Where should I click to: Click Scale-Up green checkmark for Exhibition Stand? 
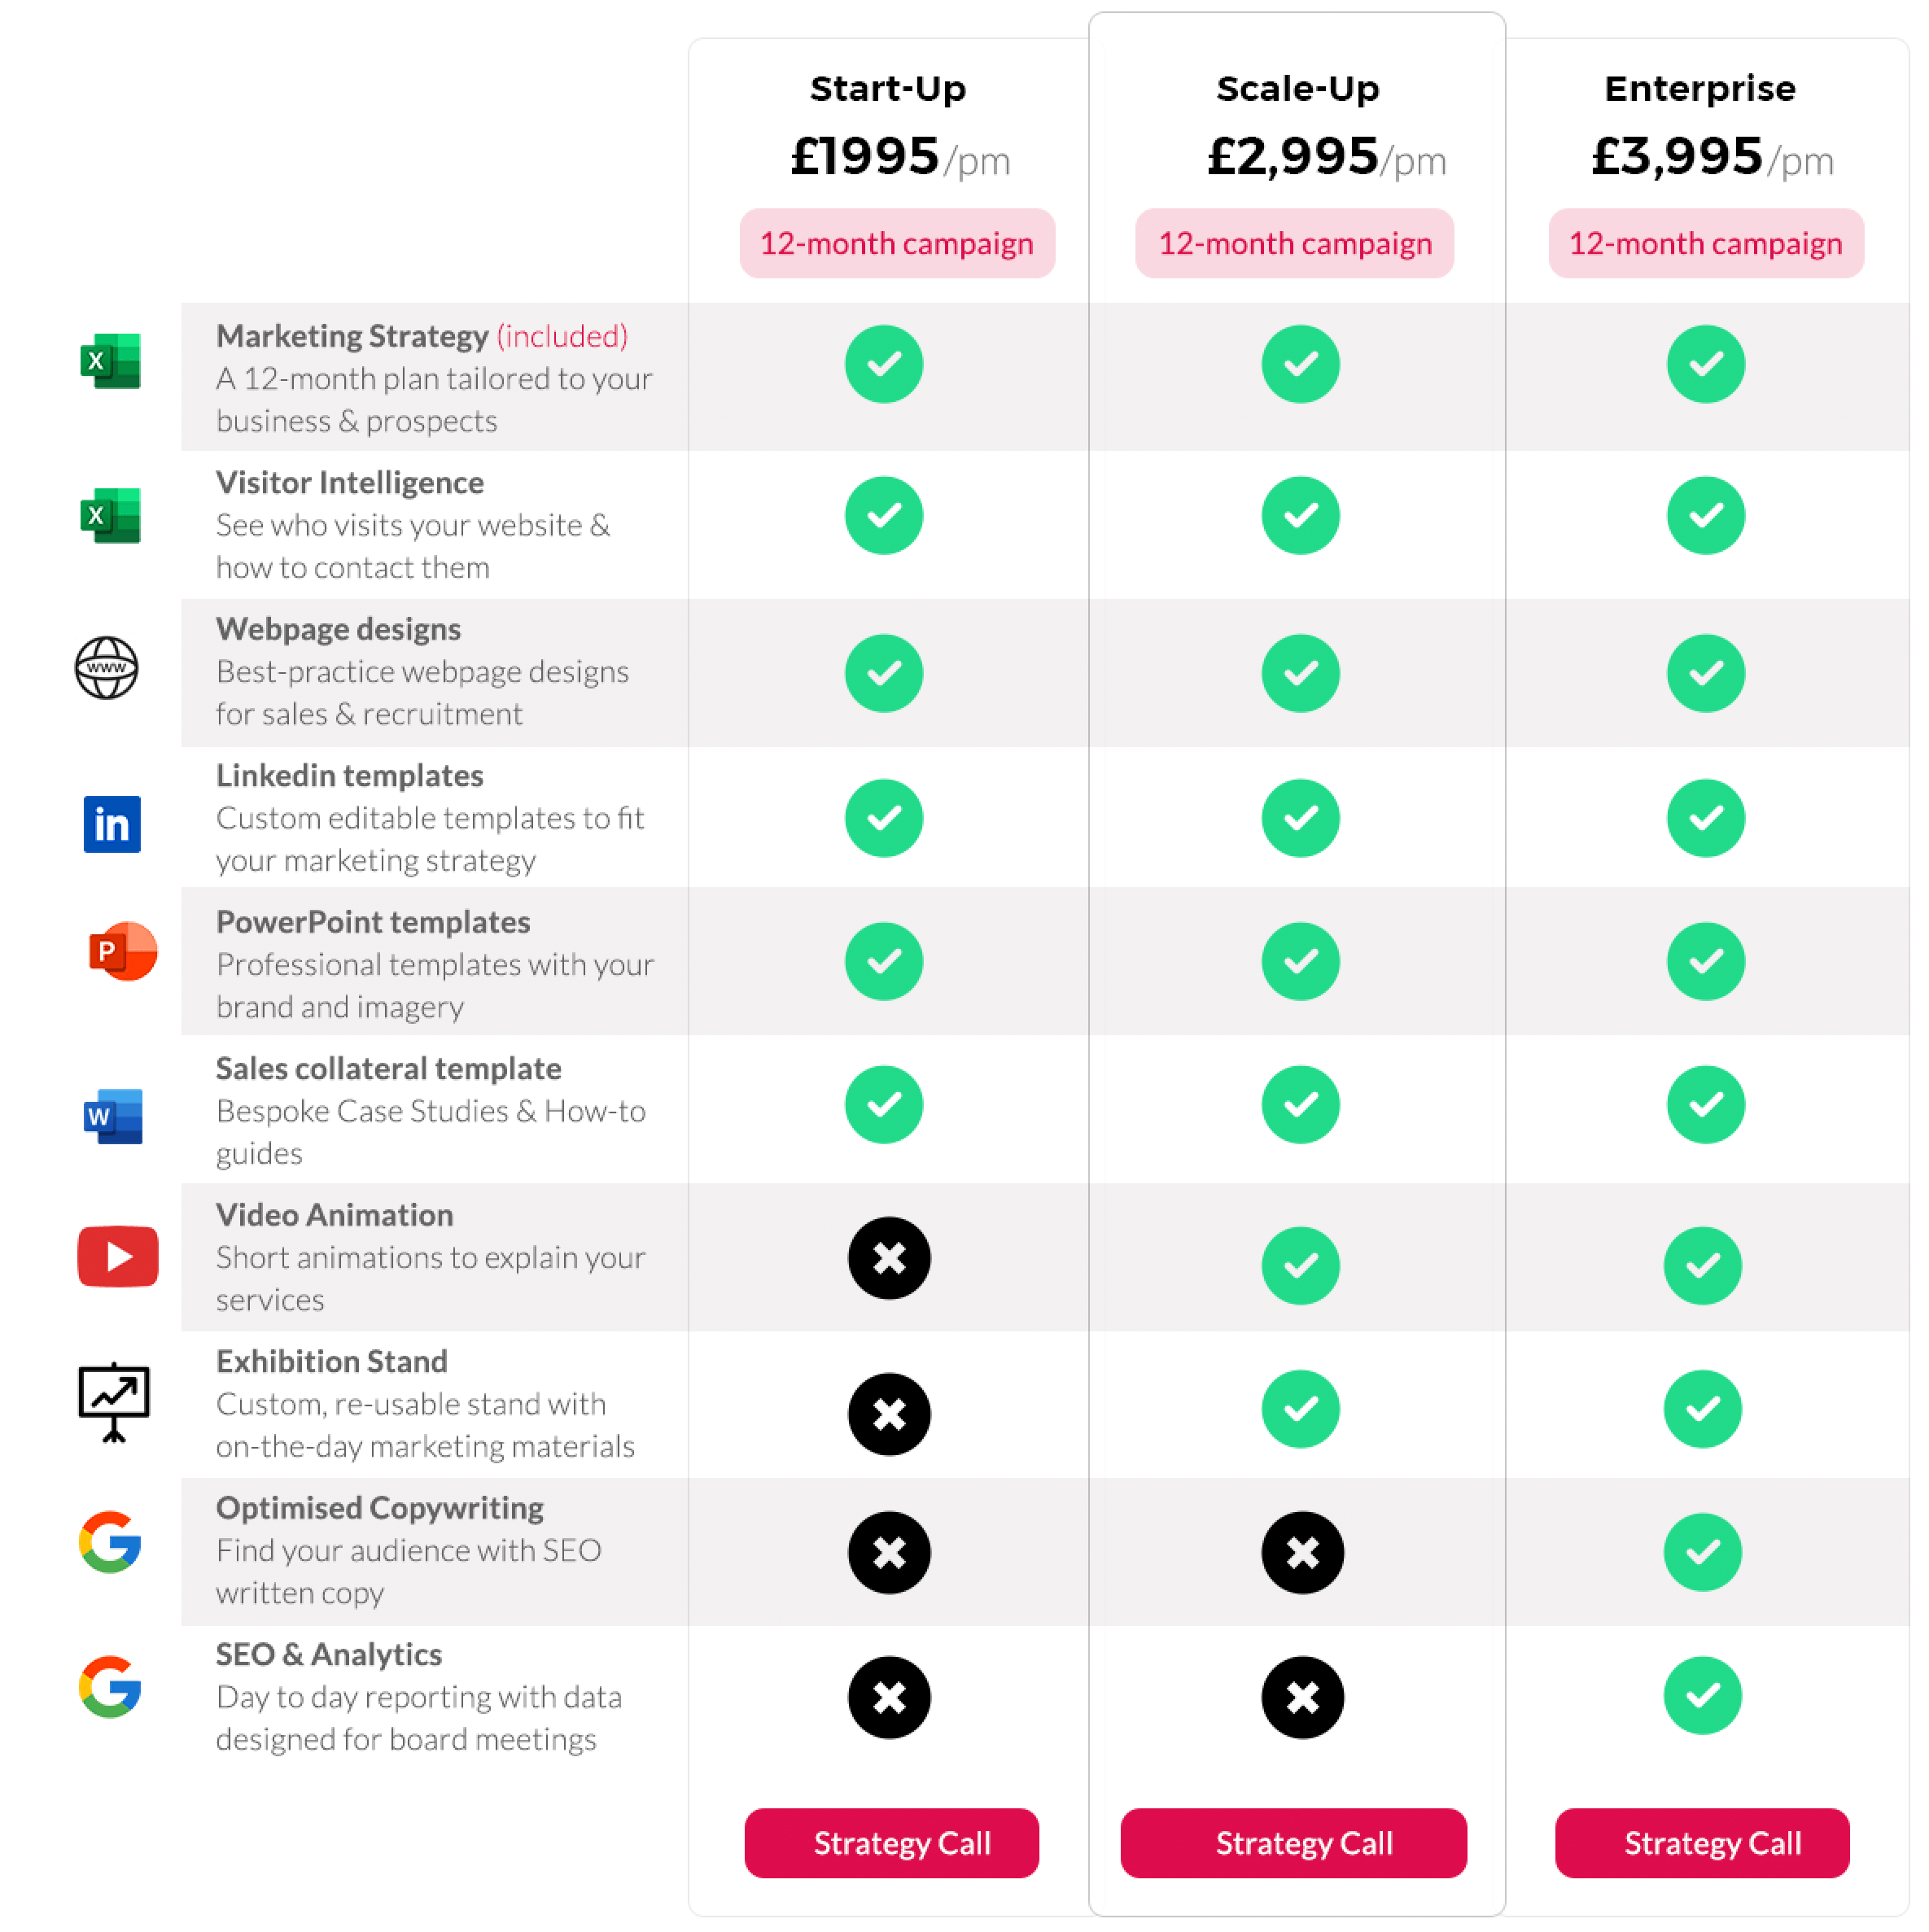click(1299, 1408)
